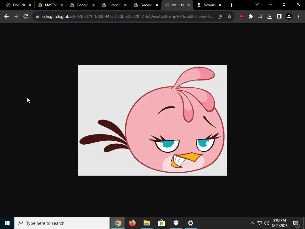
Task: Mute audio on the Dob tab
Action: point(24,5)
